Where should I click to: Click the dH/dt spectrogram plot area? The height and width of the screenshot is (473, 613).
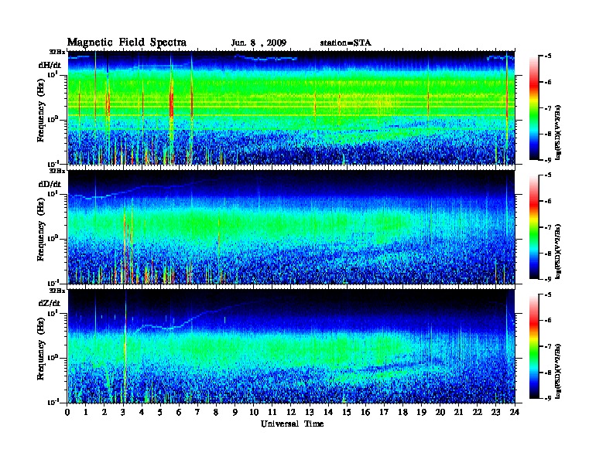pyautogui.click(x=291, y=107)
